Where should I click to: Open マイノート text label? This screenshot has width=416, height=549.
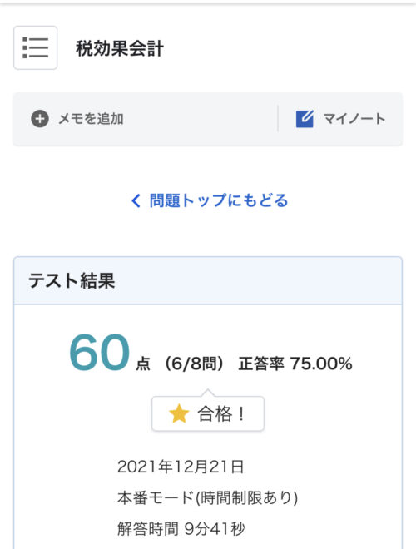[x=354, y=119]
